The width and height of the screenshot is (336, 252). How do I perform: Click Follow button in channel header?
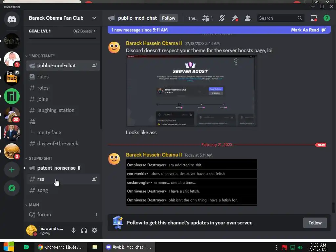coord(168,18)
